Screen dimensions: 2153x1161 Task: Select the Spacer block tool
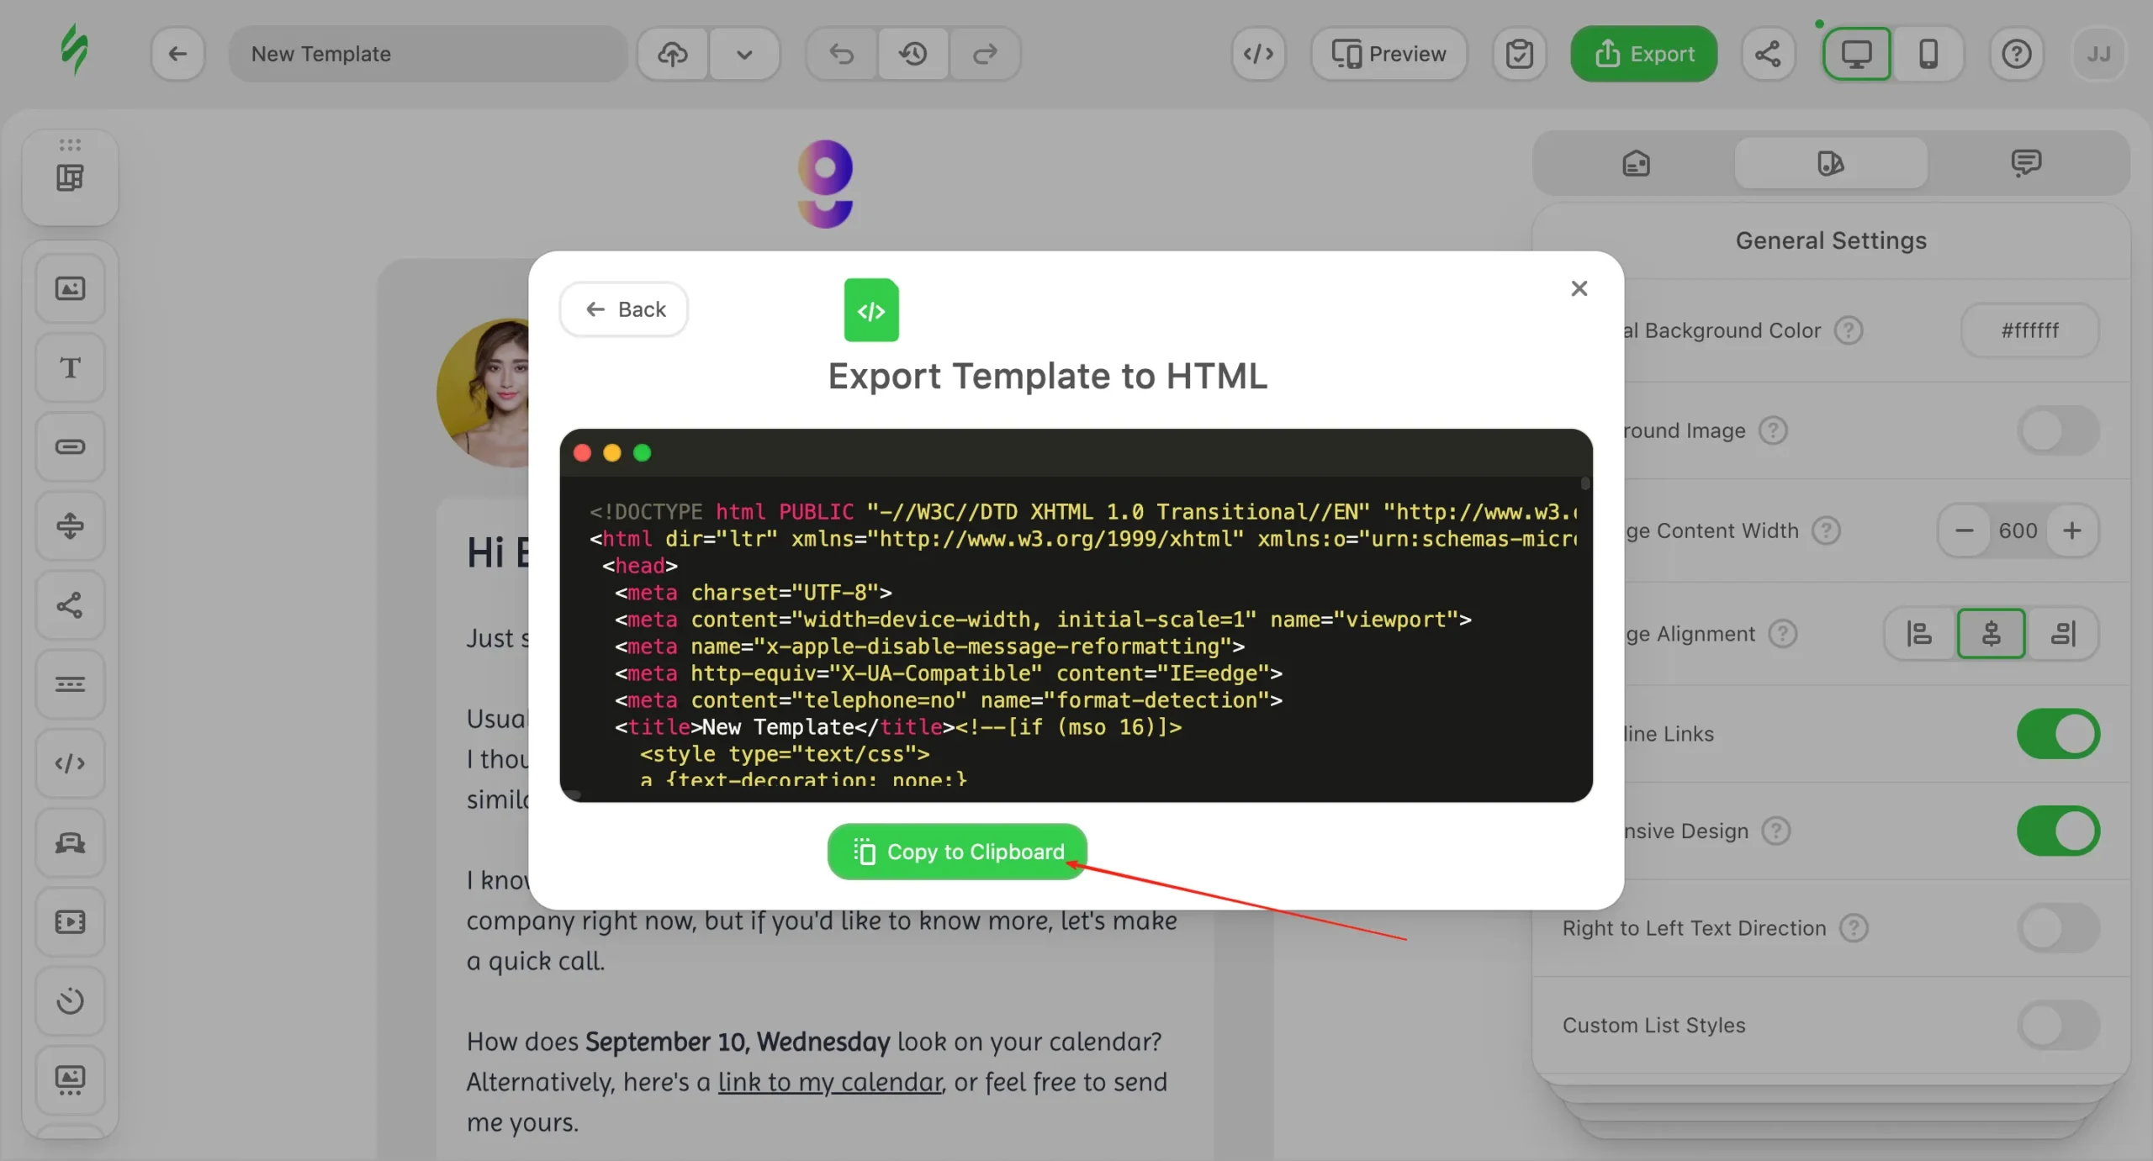(x=70, y=525)
